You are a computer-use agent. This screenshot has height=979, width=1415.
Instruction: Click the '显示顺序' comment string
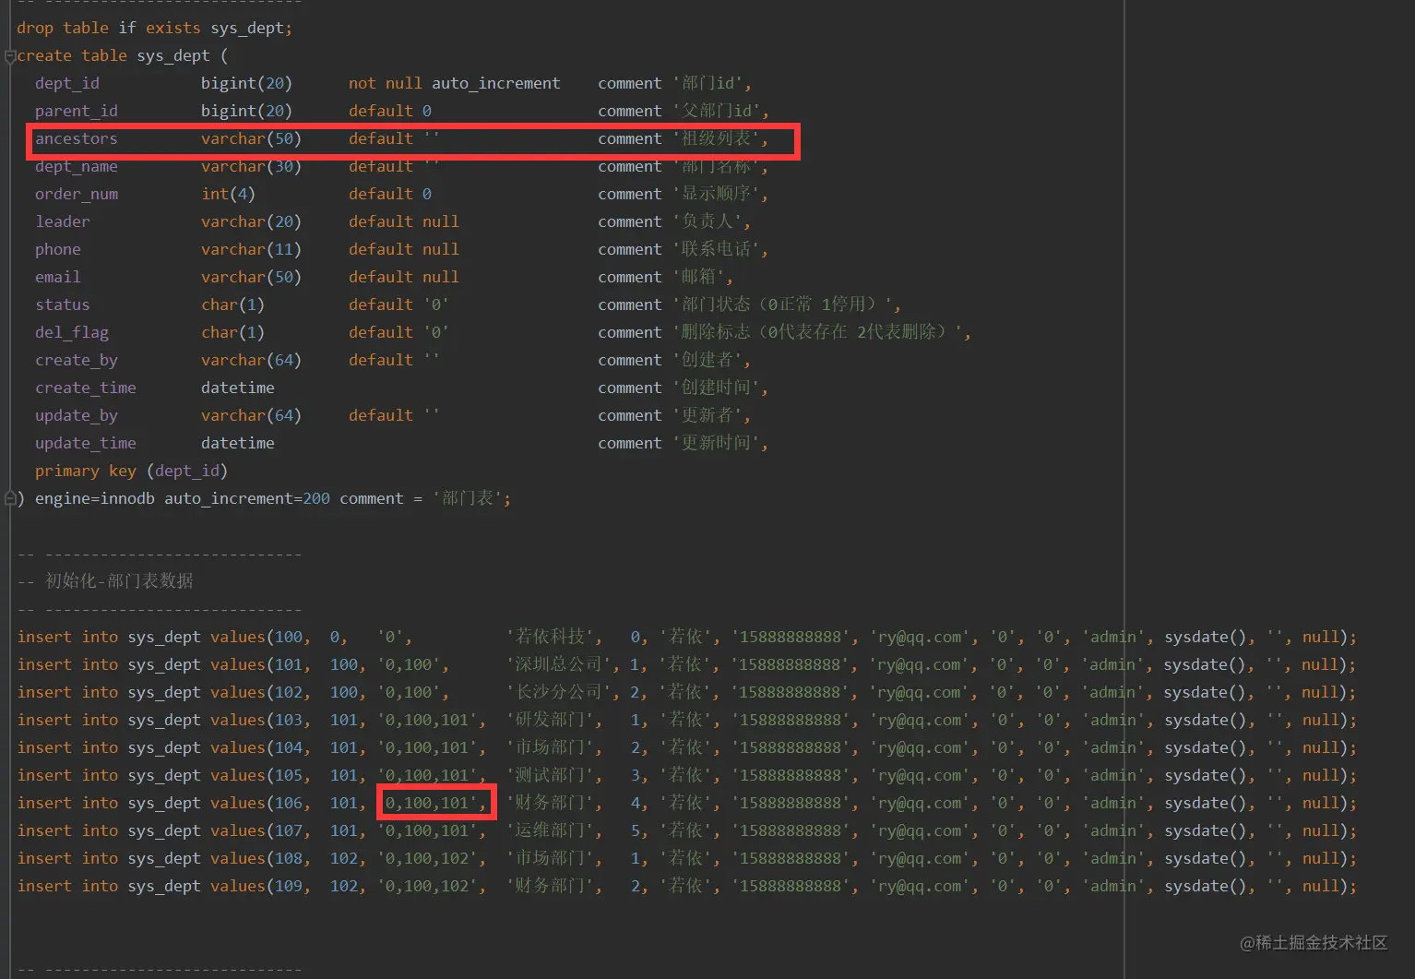[716, 194]
